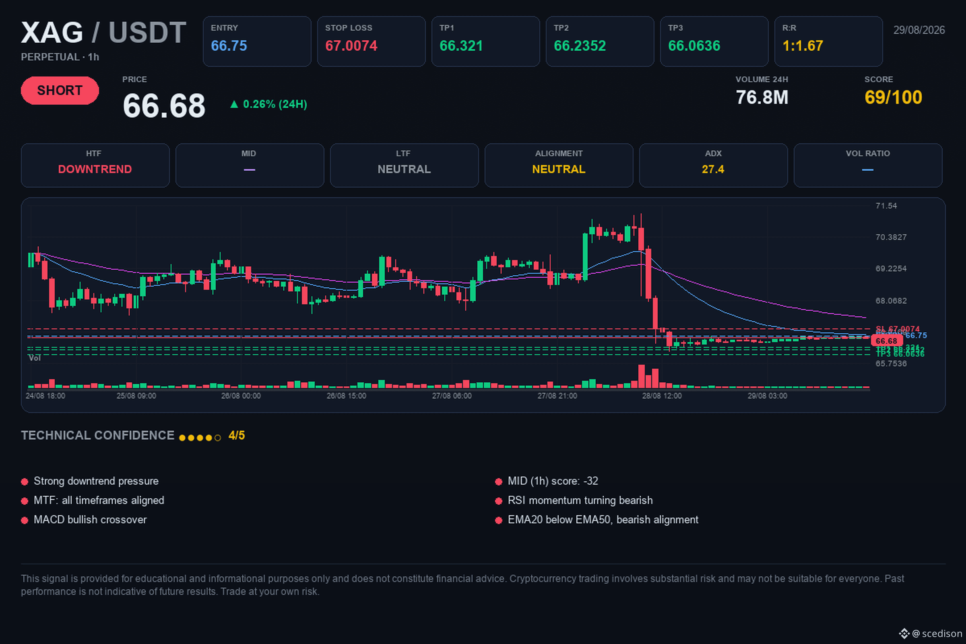The height and width of the screenshot is (644, 966).
Task: Click the red SHORT badge
Action: click(x=60, y=90)
